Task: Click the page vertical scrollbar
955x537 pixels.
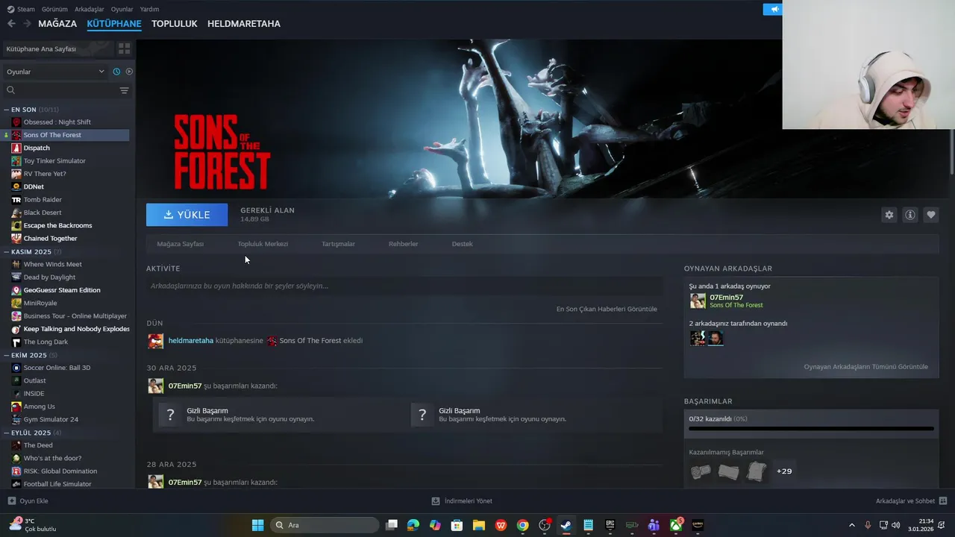Action: pyautogui.click(x=951, y=153)
